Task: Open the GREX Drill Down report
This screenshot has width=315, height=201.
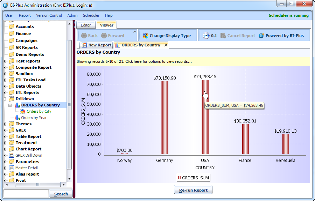Action: [x=28, y=155]
